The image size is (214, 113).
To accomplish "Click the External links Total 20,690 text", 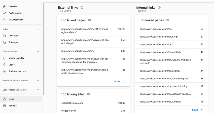I will pyautogui.click(x=64, y=11).
